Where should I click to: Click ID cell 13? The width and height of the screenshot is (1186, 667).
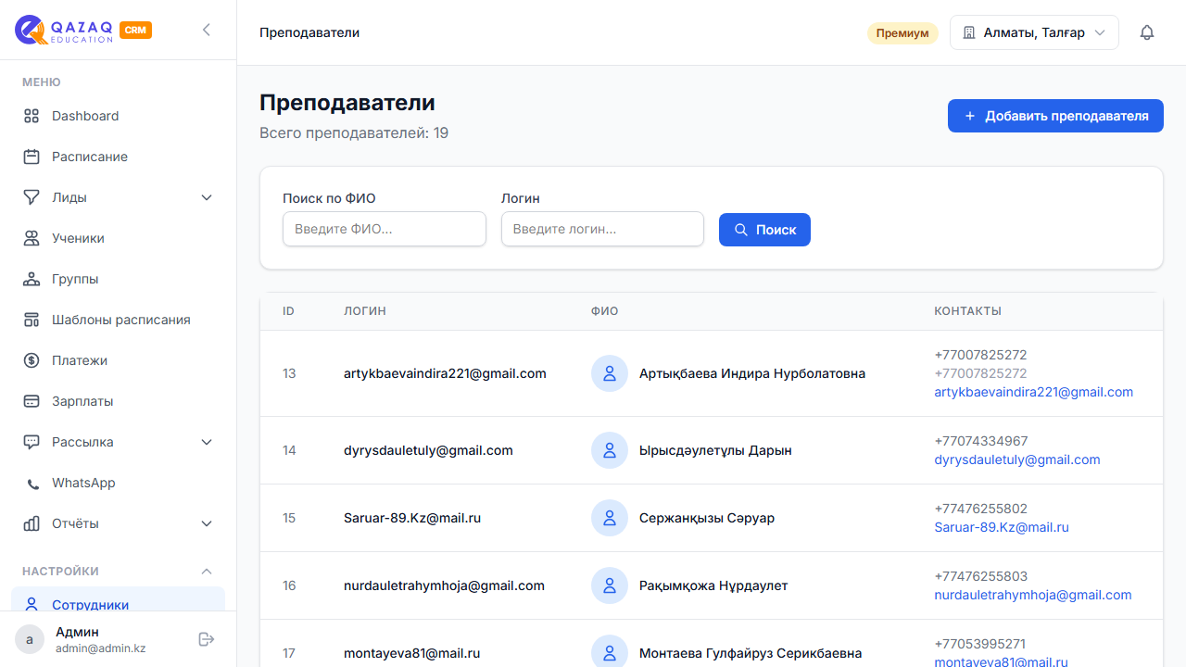(x=289, y=373)
